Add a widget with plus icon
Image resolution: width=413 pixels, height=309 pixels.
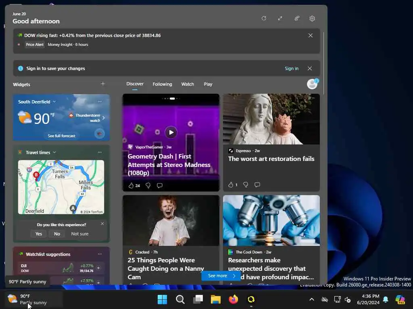coord(103,84)
